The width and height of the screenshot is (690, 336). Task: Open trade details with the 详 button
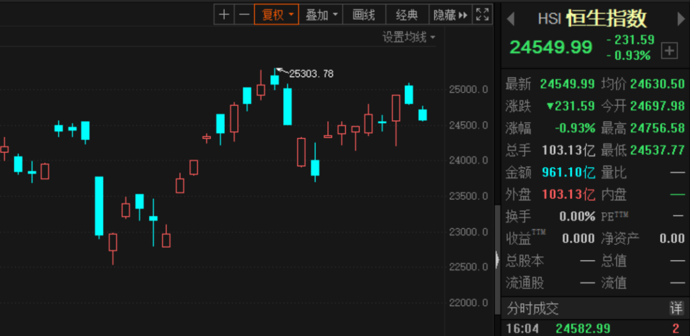676,309
